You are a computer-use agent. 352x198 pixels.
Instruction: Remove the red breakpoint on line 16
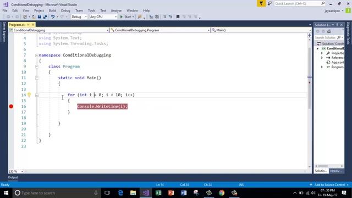(11, 106)
